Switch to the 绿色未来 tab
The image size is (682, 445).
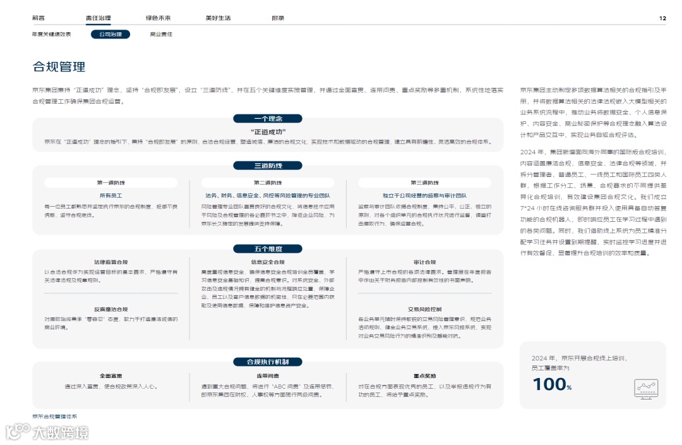[159, 18]
